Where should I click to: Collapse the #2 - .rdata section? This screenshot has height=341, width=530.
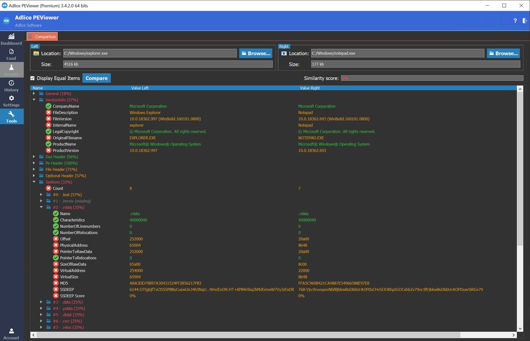click(42, 207)
